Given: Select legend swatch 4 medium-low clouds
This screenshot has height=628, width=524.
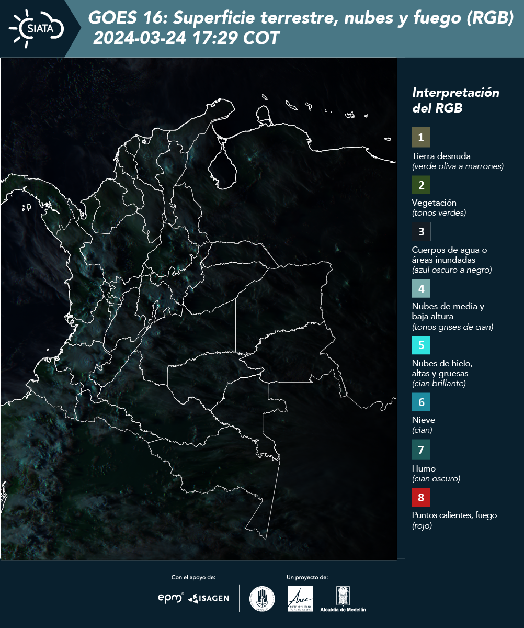Looking at the screenshot, I should coord(421,288).
